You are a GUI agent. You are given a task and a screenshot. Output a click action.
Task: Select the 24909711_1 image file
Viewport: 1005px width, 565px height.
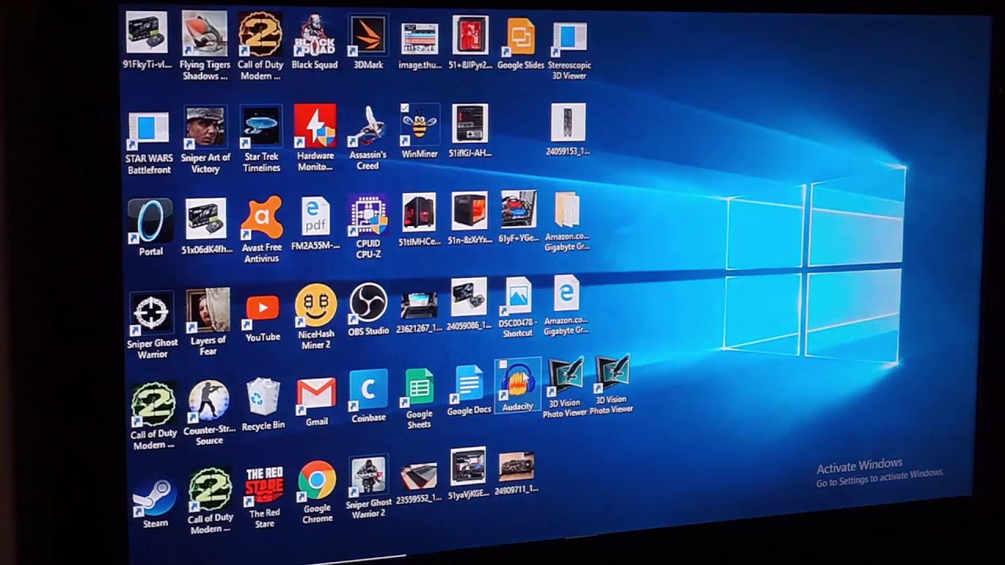(x=517, y=472)
